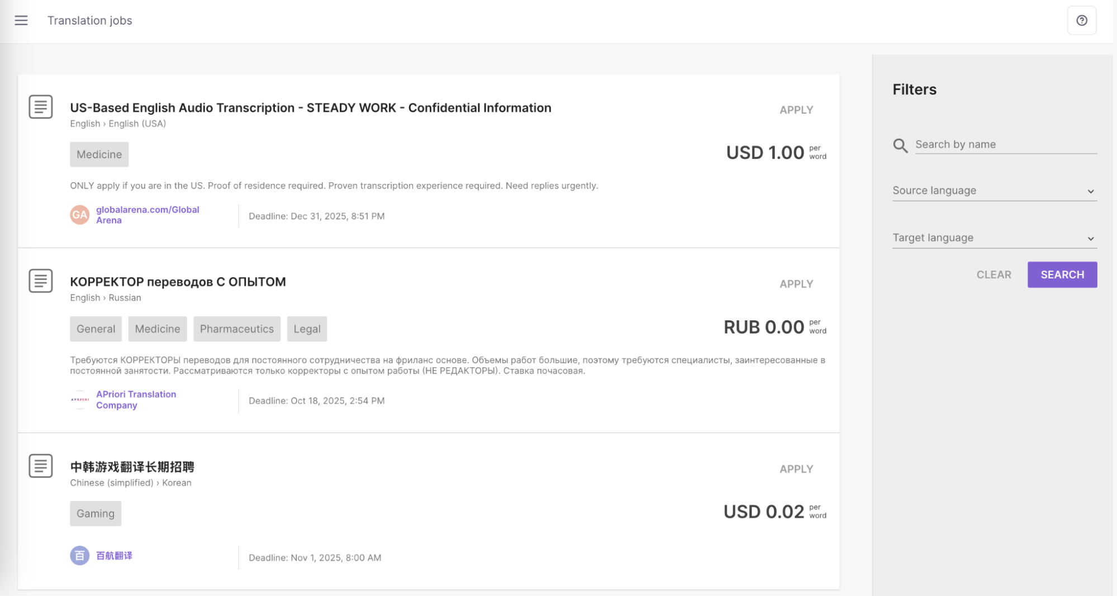Expand the Source language dropdown
The height and width of the screenshot is (596, 1117).
pyautogui.click(x=995, y=191)
